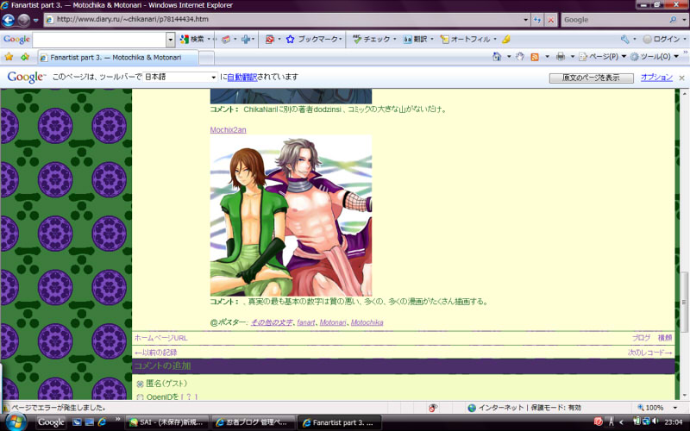The width and height of the screenshot is (690, 431).
Task: Close the Google translation bar
Action: [x=681, y=78]
